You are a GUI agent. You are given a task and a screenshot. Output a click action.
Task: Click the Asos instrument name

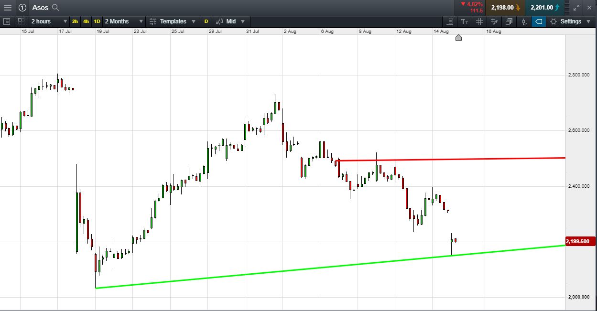tap(40, 7)
